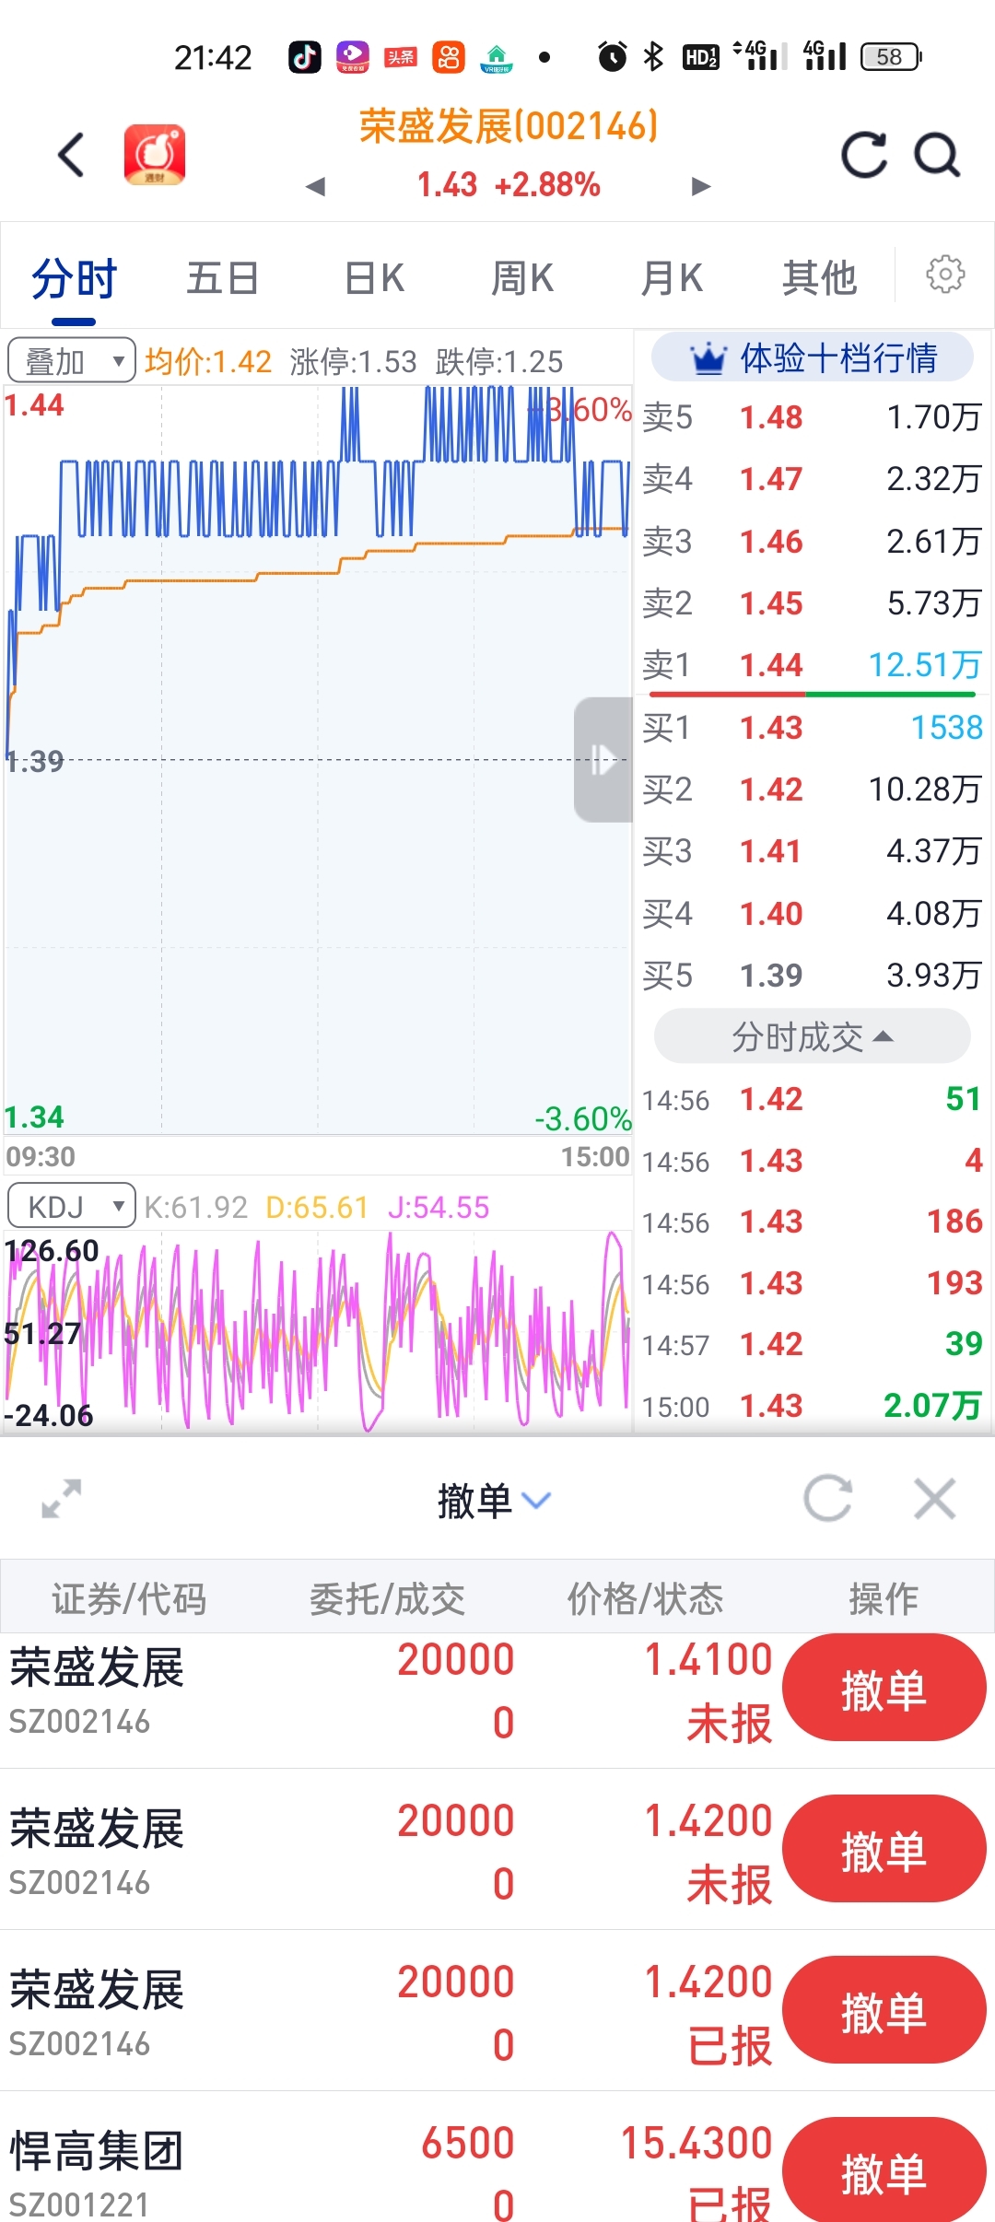Tap the 15:00 trade of 2.07万
The height and width of the screenshot is (2222, 995).
[812, 1406]
